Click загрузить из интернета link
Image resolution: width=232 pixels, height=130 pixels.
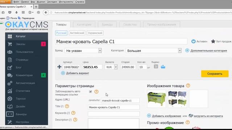(208, 116)
